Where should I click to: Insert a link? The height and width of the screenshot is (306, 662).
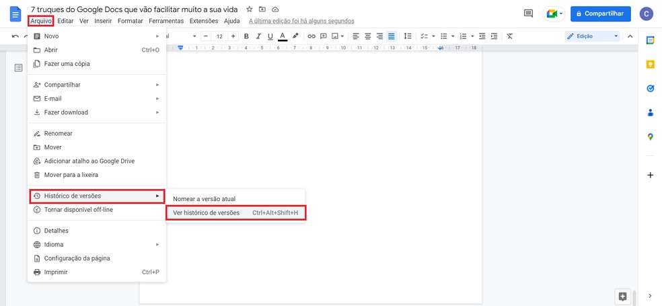pyautogui.click(x=311, y=36)
